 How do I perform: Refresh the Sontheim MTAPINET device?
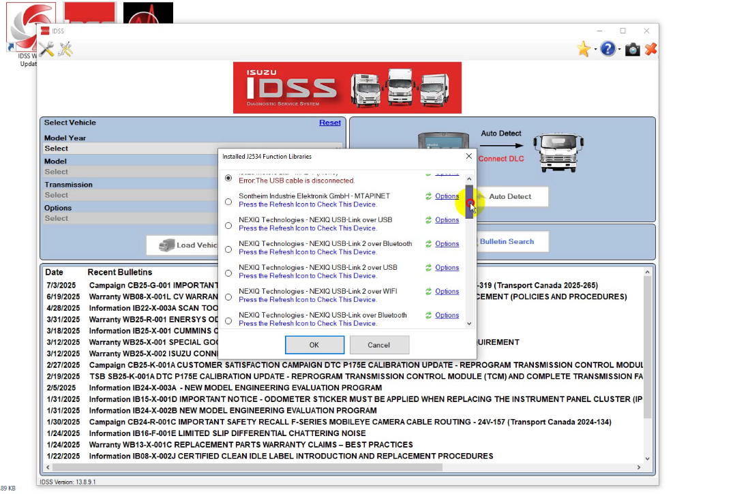point(428,196)
